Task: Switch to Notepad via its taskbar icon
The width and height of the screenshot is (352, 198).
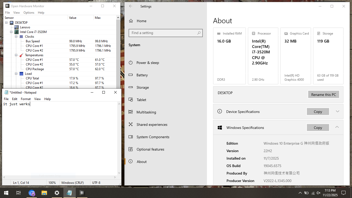Action: 70,193
